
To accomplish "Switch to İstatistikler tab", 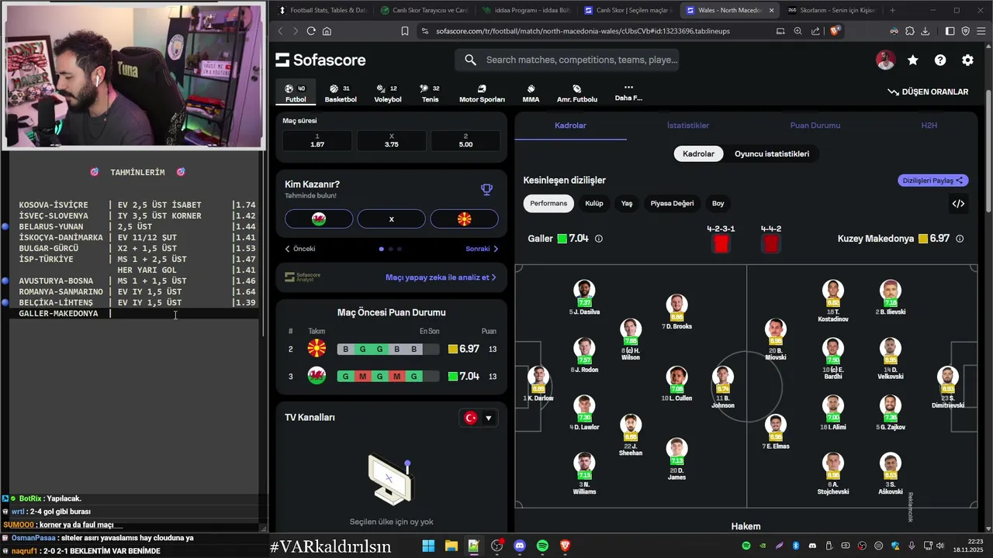I will click(x=687, y=126).
